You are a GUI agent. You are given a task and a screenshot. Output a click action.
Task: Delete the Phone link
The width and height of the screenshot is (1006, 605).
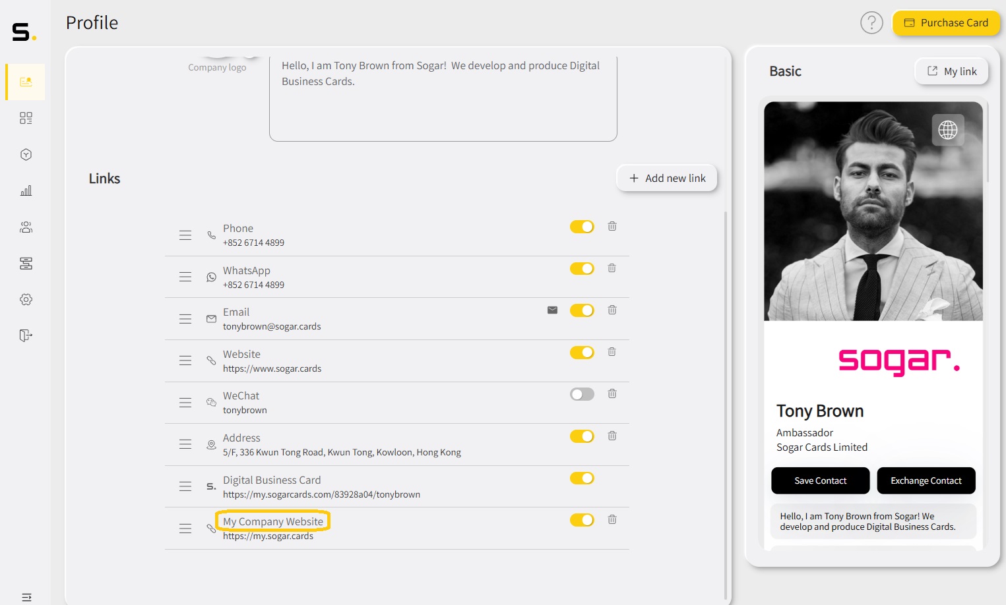612,226
